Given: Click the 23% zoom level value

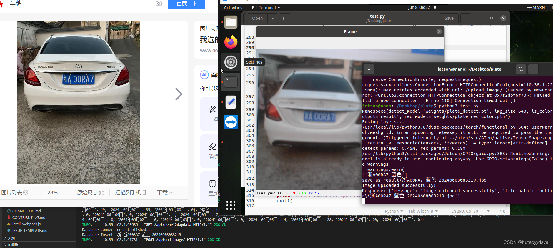Looking at the screenshot, I should point(53,193).
